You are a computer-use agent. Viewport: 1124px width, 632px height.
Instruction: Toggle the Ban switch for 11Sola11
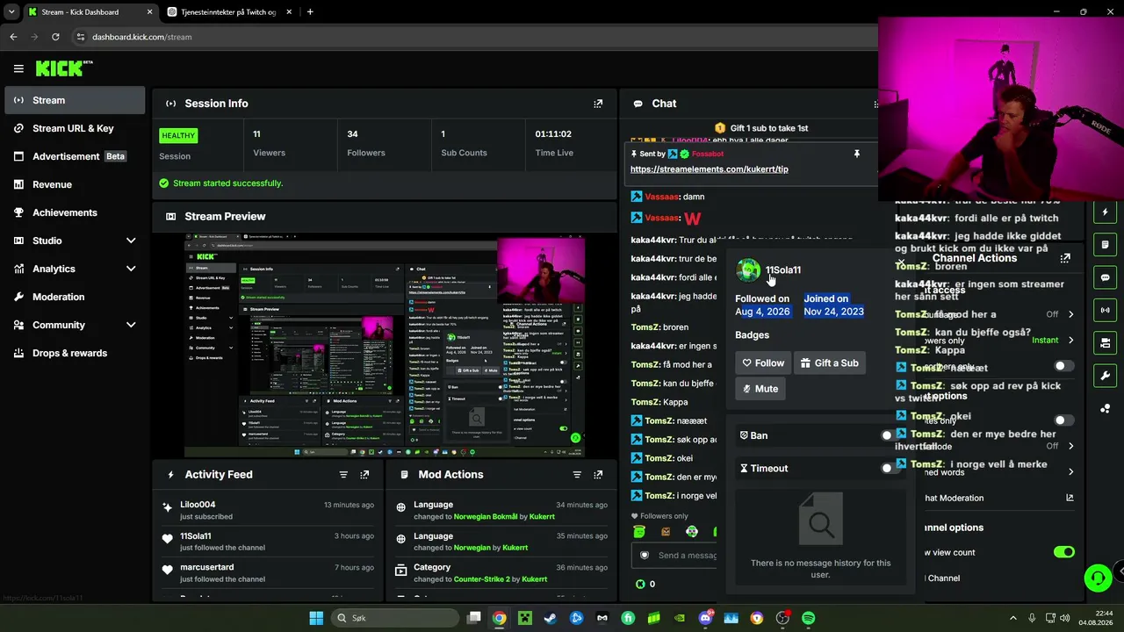point(891,435)
